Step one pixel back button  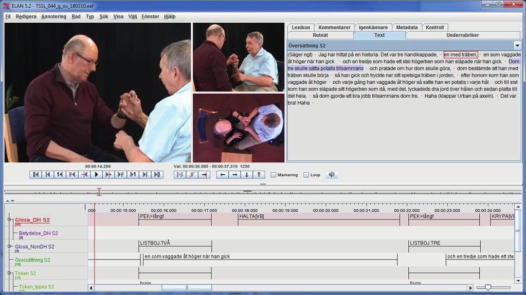point(84,175)
